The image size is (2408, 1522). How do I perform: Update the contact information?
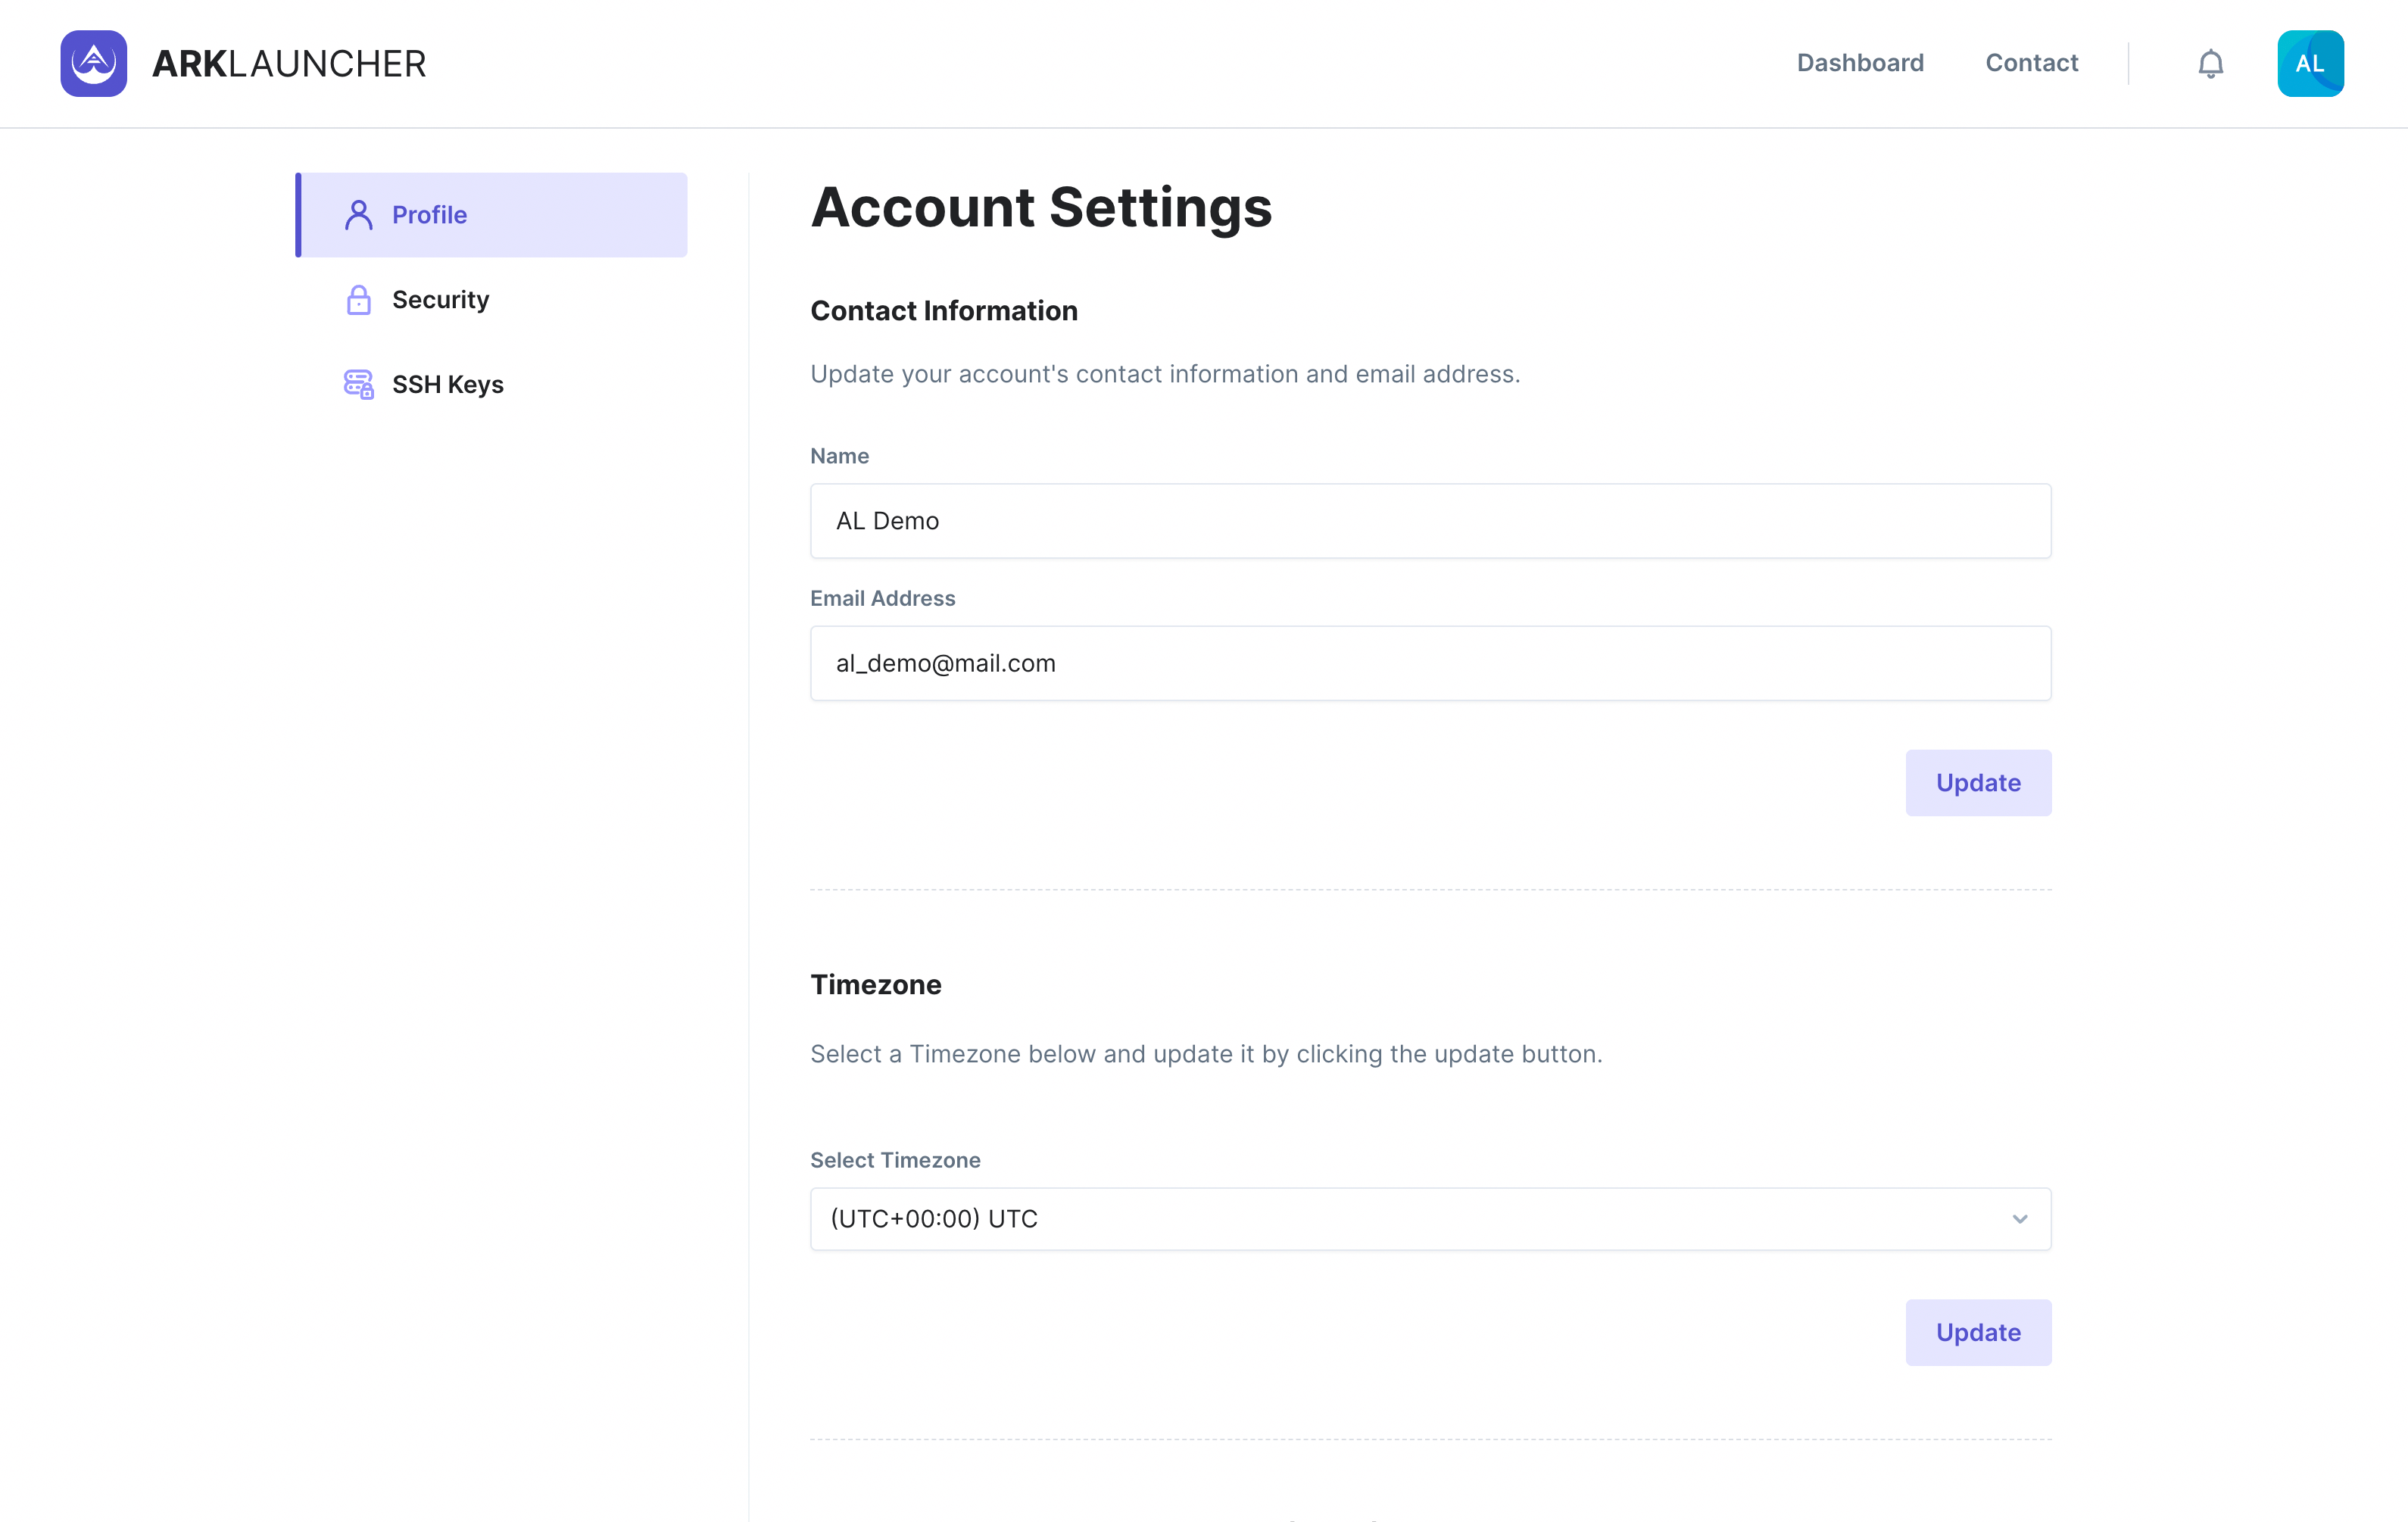(1977, 782)
